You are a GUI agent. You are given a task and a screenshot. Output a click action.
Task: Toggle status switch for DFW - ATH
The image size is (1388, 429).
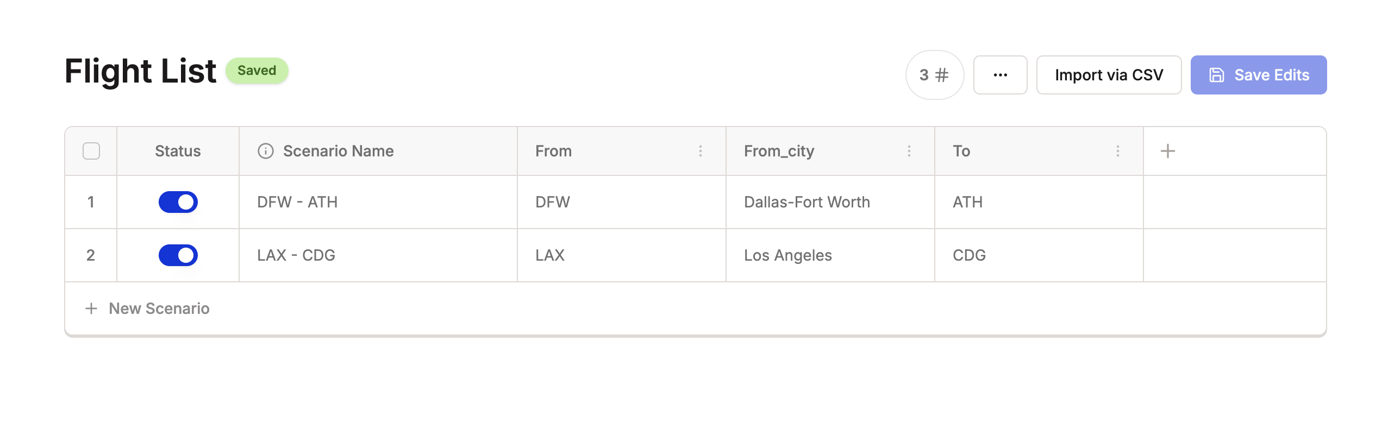[178, 202]
